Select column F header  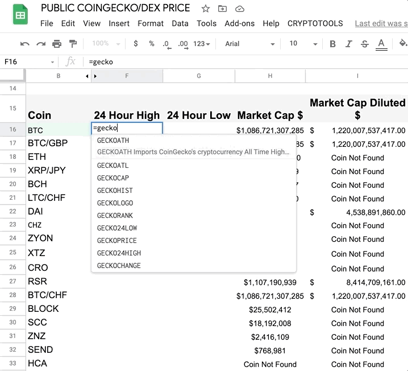127,76
